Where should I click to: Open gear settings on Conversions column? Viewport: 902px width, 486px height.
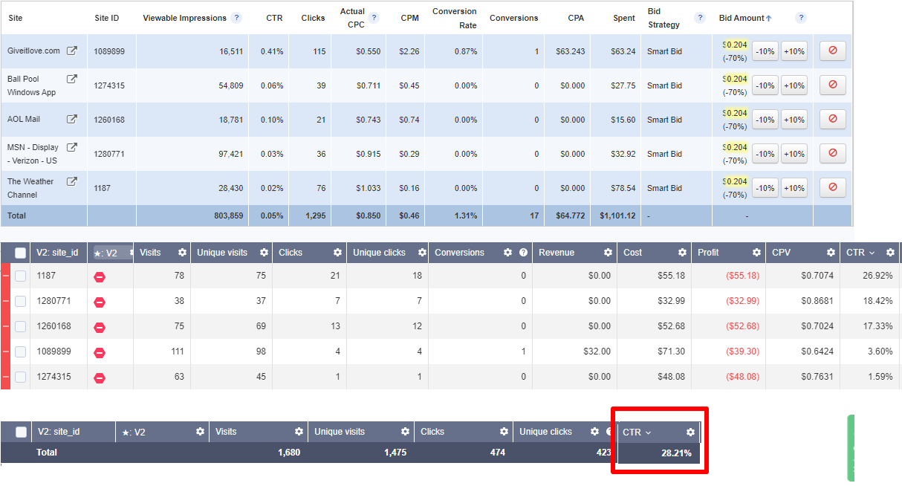[x=508, y=253]
